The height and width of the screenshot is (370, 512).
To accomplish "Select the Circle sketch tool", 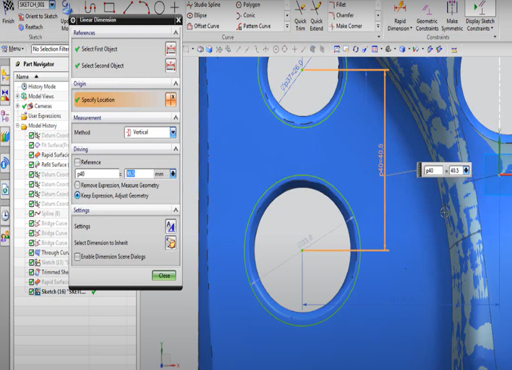I will point(159,8).
